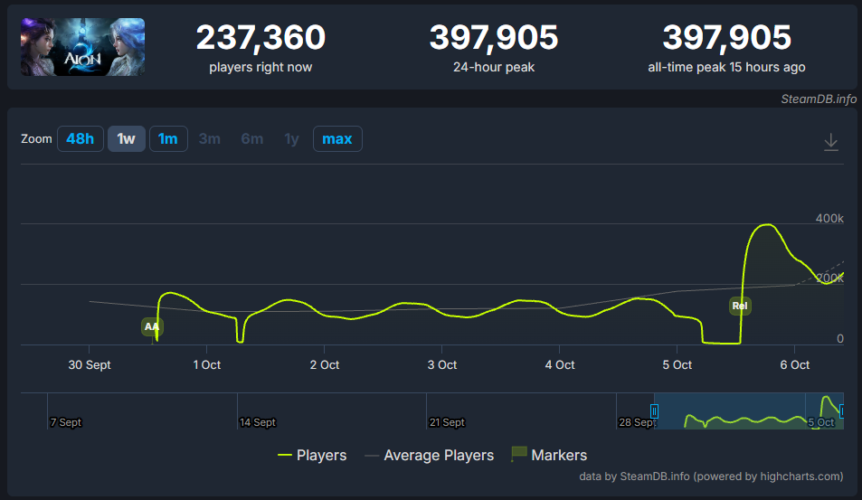Click the chart download arrow icon
This screenshot has height=500, width=862.
830,142
